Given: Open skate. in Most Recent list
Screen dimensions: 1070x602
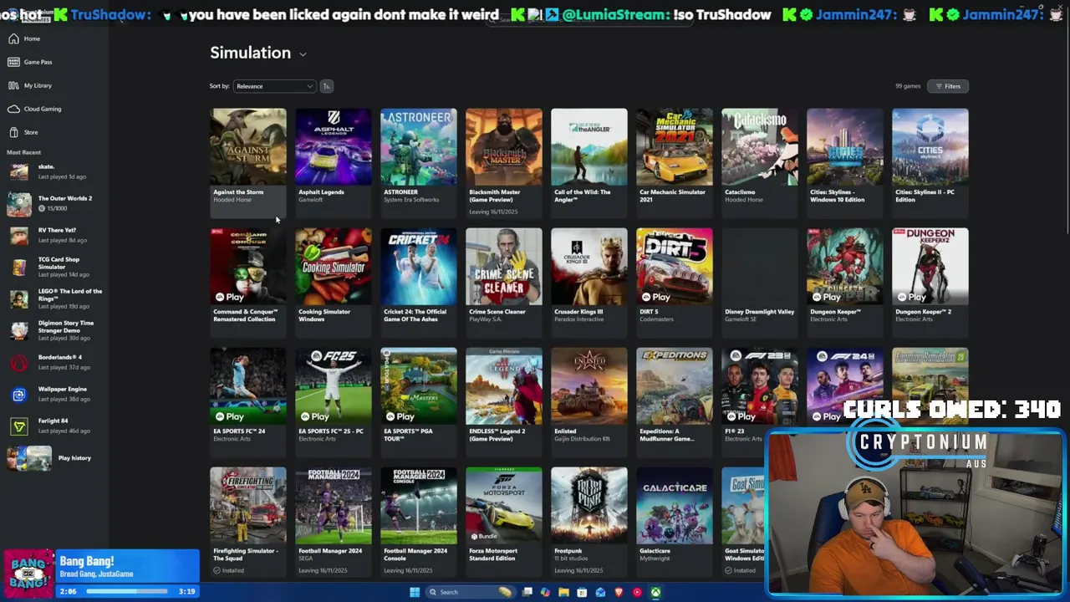Looking at the screenshot, I should (54, 171).
